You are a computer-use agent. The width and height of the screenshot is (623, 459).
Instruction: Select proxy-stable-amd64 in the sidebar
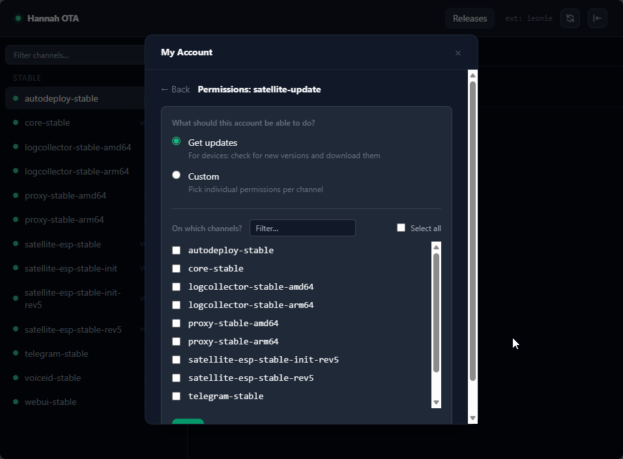coord(76,195)
